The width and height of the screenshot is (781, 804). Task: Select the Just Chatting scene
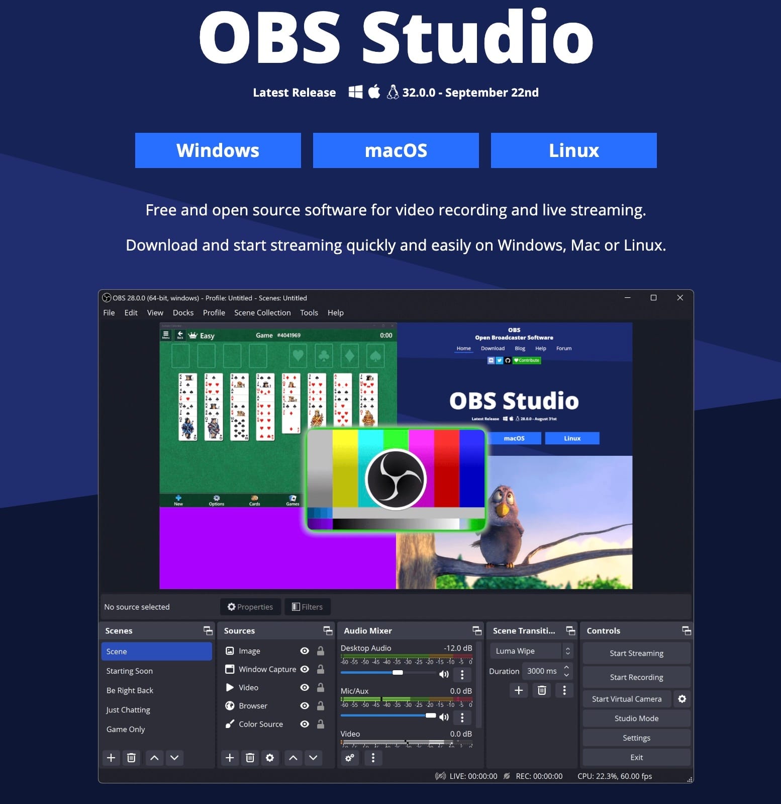[x=128, y=710]
